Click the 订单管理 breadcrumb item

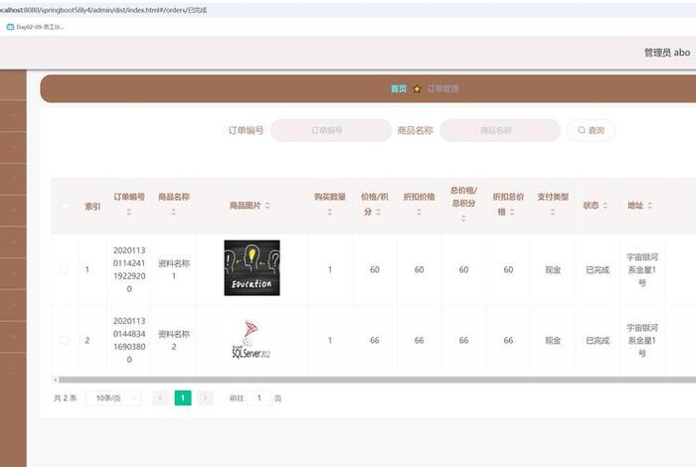[442, 88]
